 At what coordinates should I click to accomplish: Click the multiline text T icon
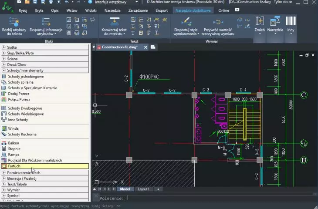132,33
